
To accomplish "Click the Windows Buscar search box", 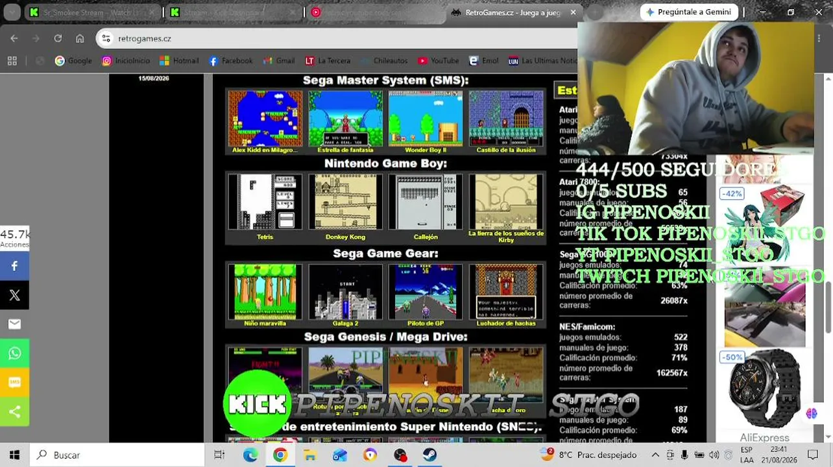I will point(116,455).
